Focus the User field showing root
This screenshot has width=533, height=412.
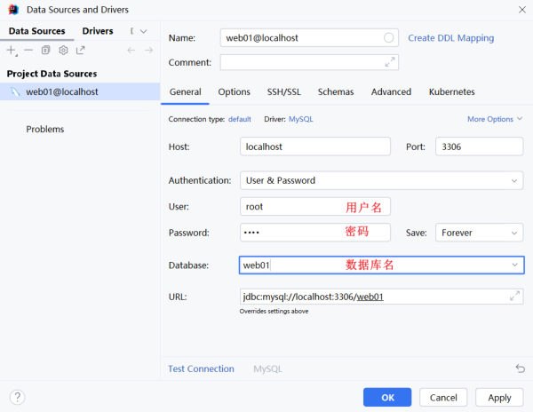coord(315,207)
